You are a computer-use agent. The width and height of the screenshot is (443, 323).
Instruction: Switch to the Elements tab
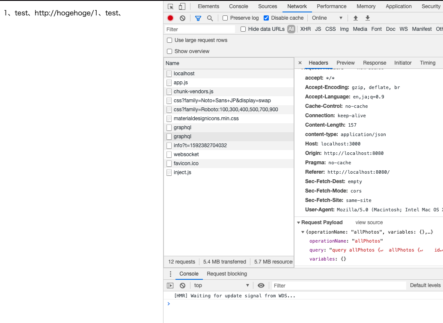208,6
